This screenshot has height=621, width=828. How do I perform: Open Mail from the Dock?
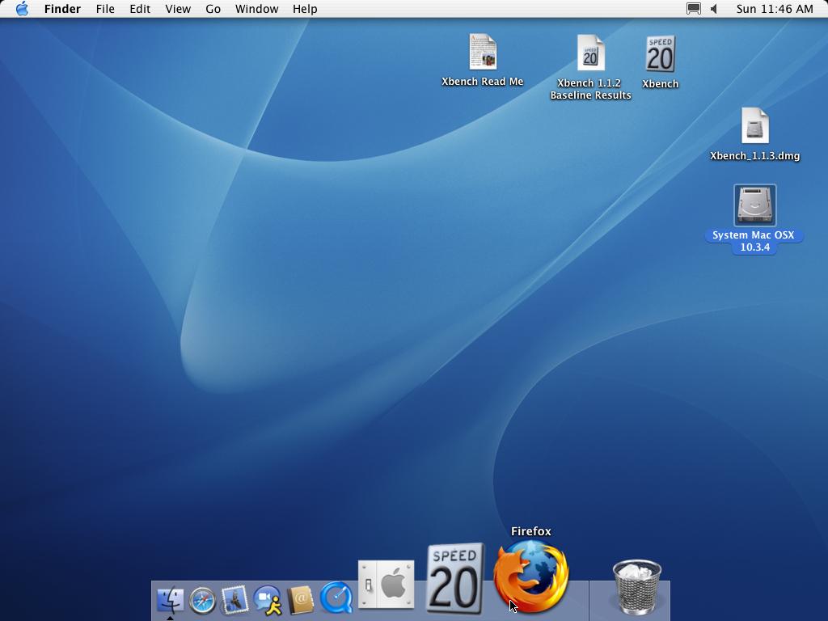pyautogui.click(x=234, y=600)
